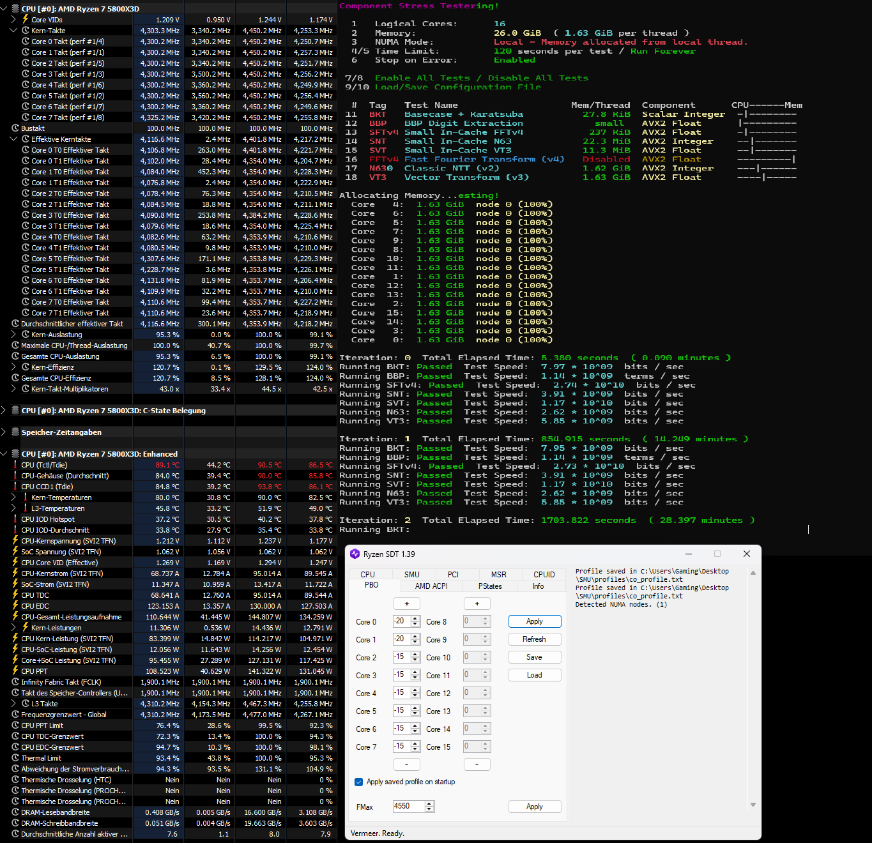Switch to the CPUID tab
The width and height of the screenshot is (872, 843).
[544, 574]
